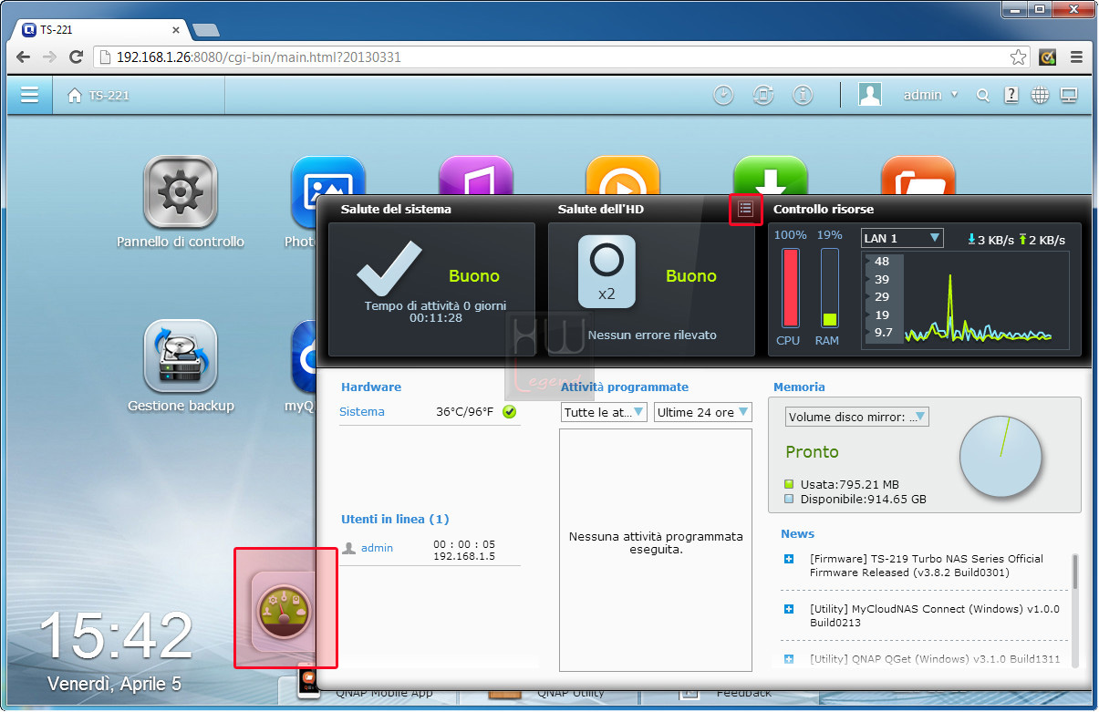Open the language globe icon

coord(1040,95)
